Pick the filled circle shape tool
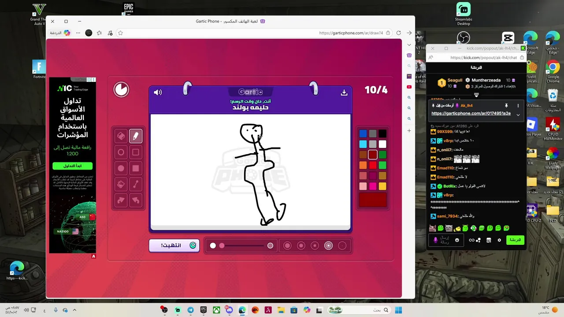564x317 pixels. coord(121,168)
